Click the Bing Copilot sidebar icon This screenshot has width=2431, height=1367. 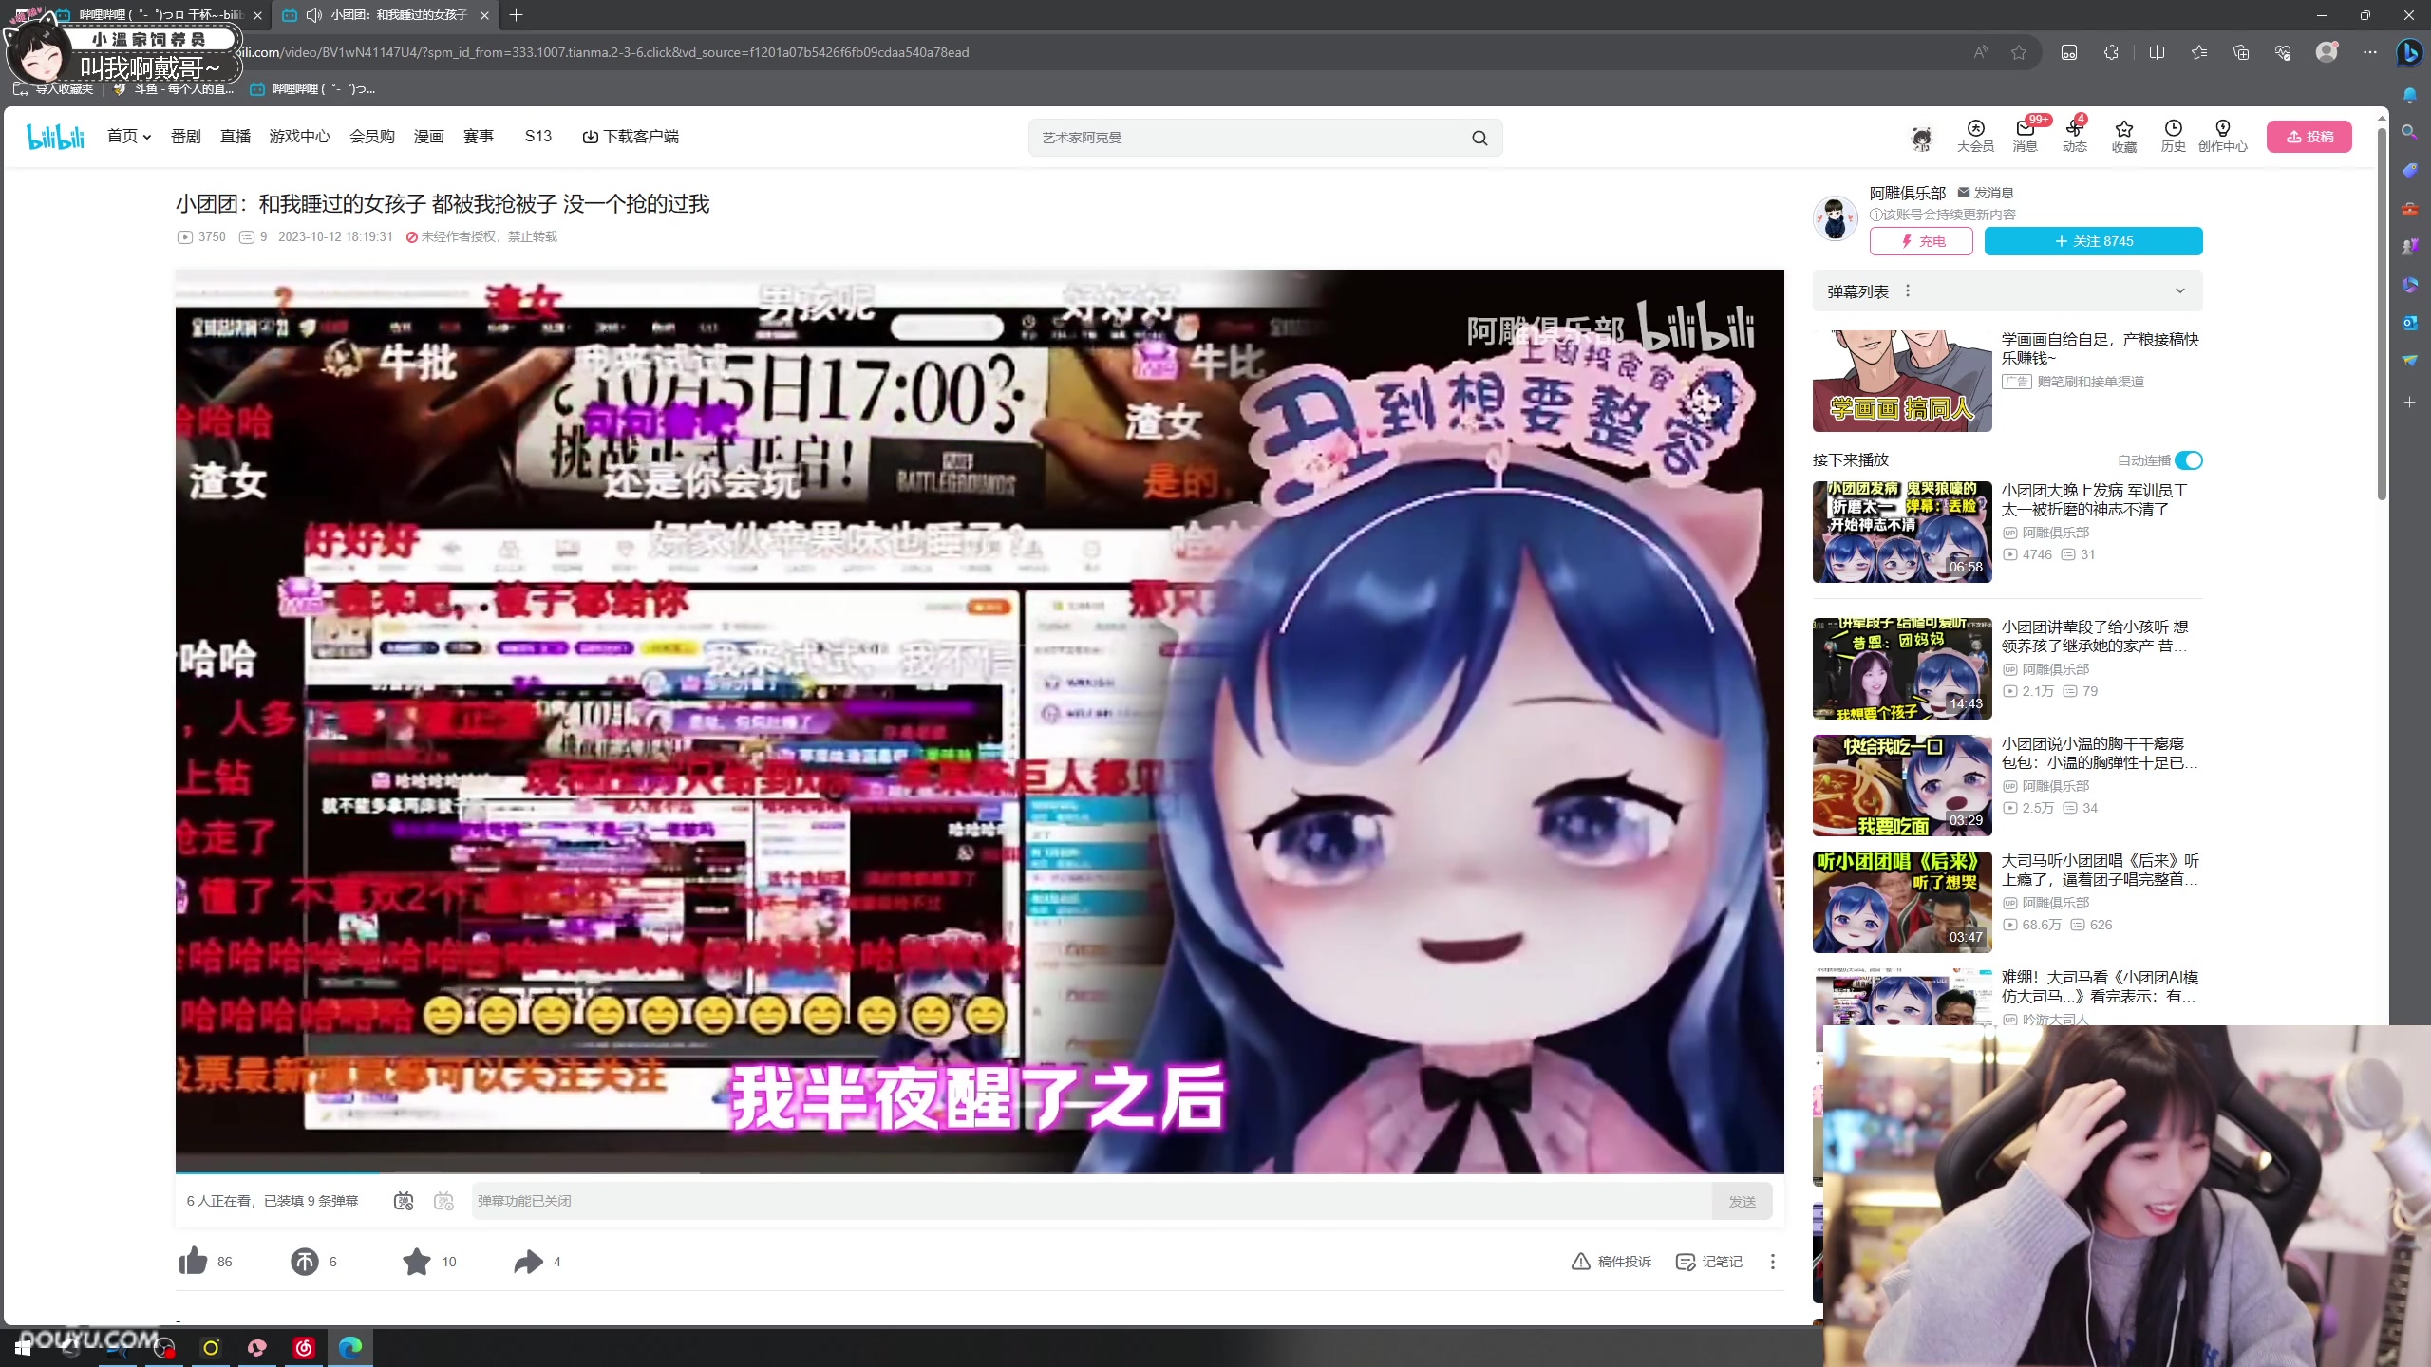coord(2409,52)
